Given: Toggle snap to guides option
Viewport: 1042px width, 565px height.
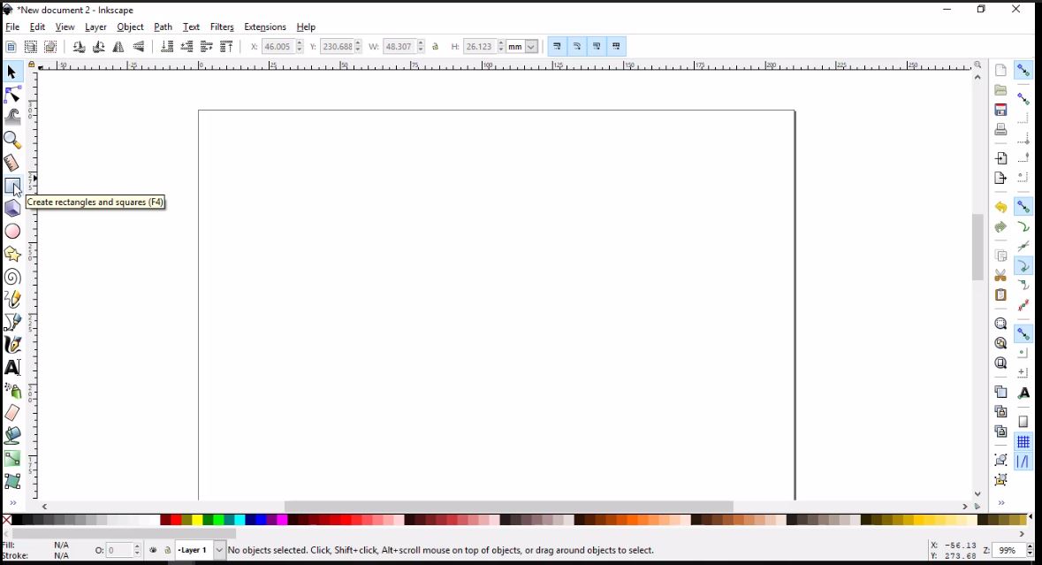Looking at the screenshot, I should [1023, 462].
